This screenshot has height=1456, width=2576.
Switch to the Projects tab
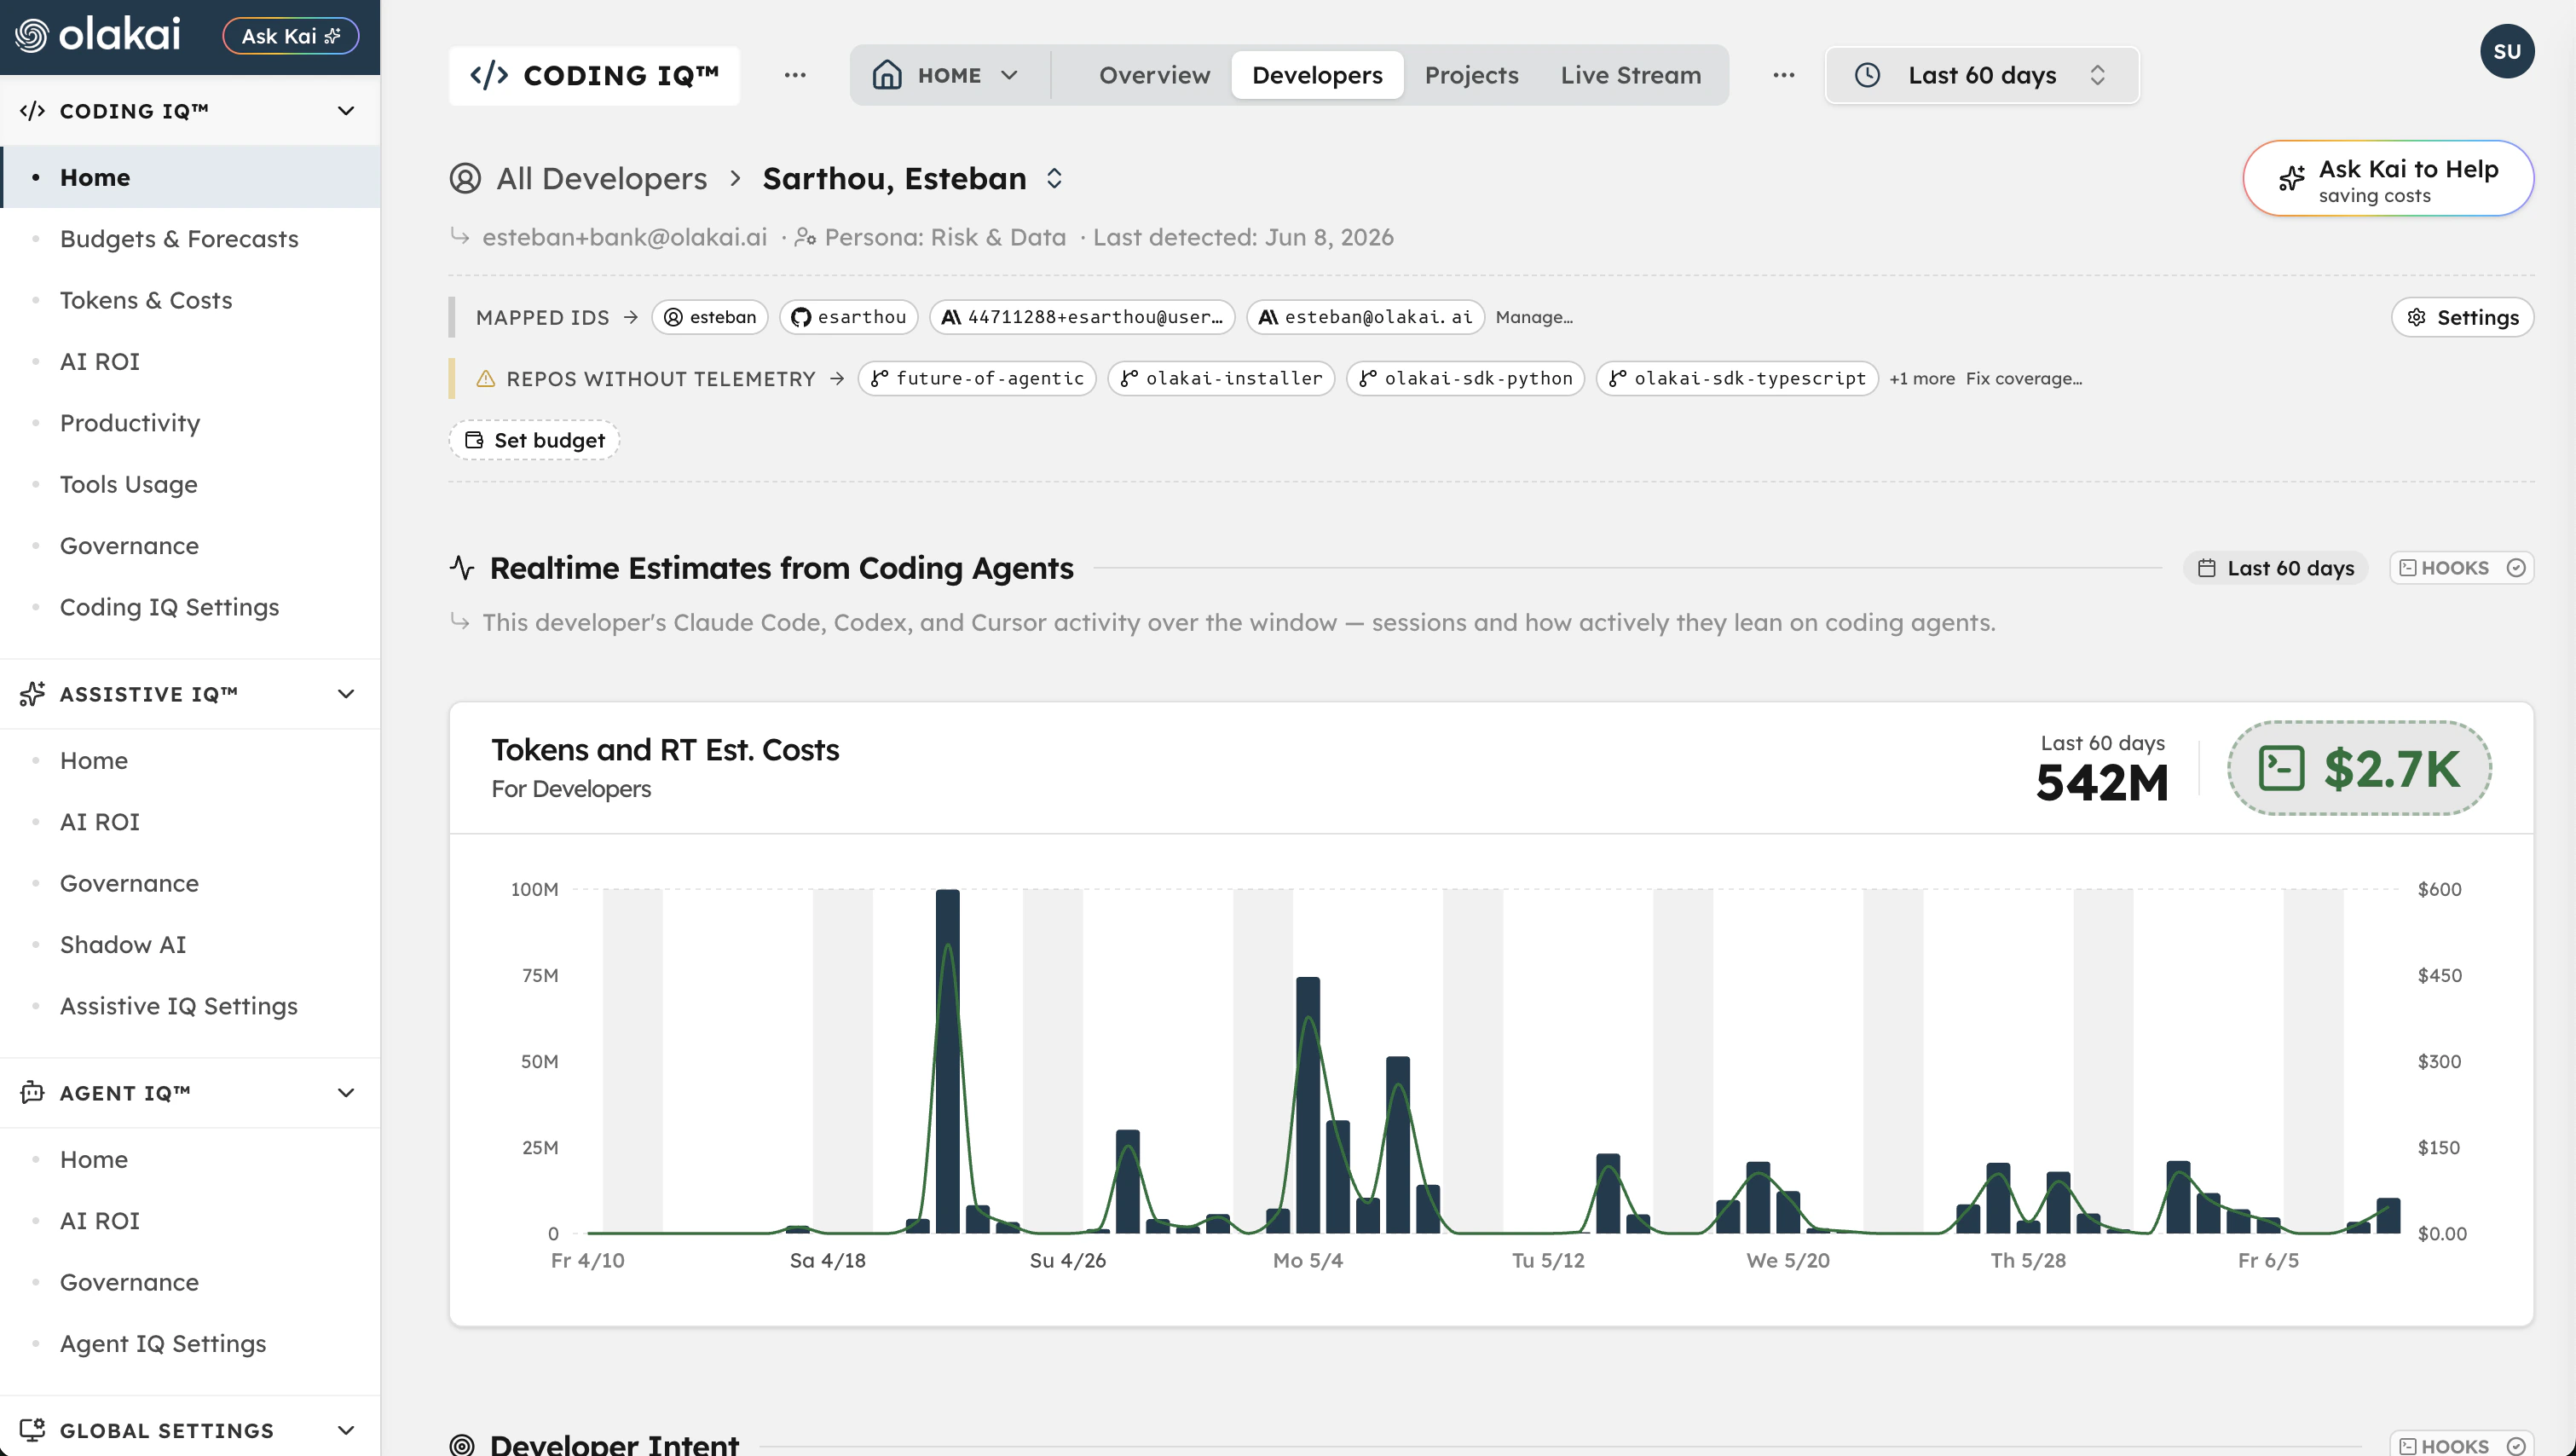[1471, 75]
